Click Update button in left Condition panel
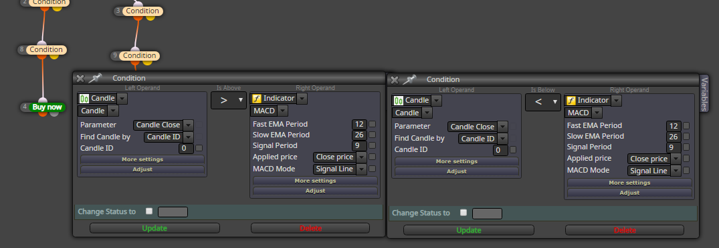The height and width of the screenshot is (248, 719). coord(155,228)
